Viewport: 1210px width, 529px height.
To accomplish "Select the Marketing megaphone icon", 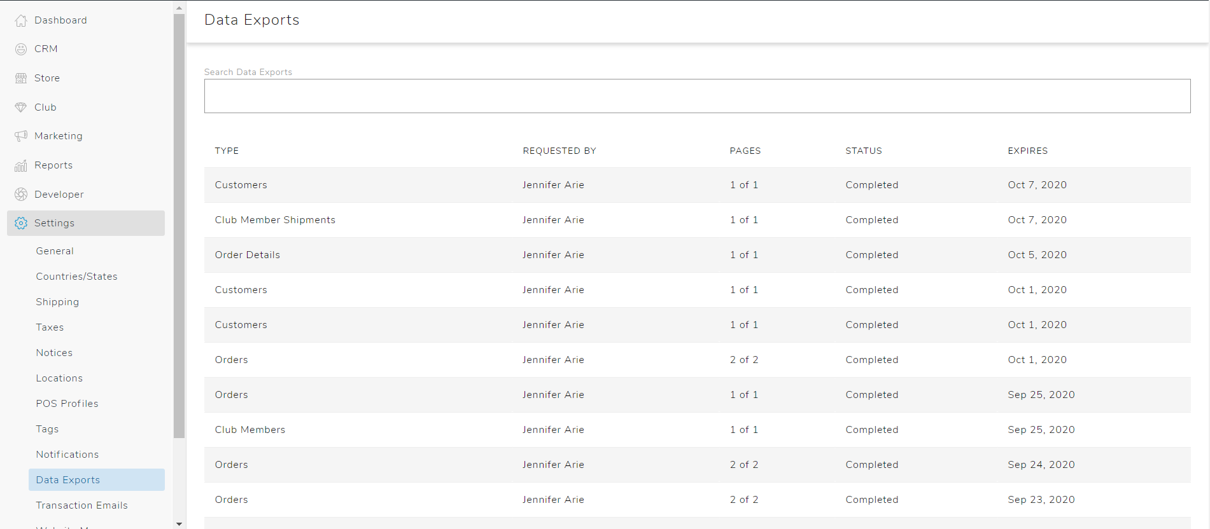I will tap(21, 136).
